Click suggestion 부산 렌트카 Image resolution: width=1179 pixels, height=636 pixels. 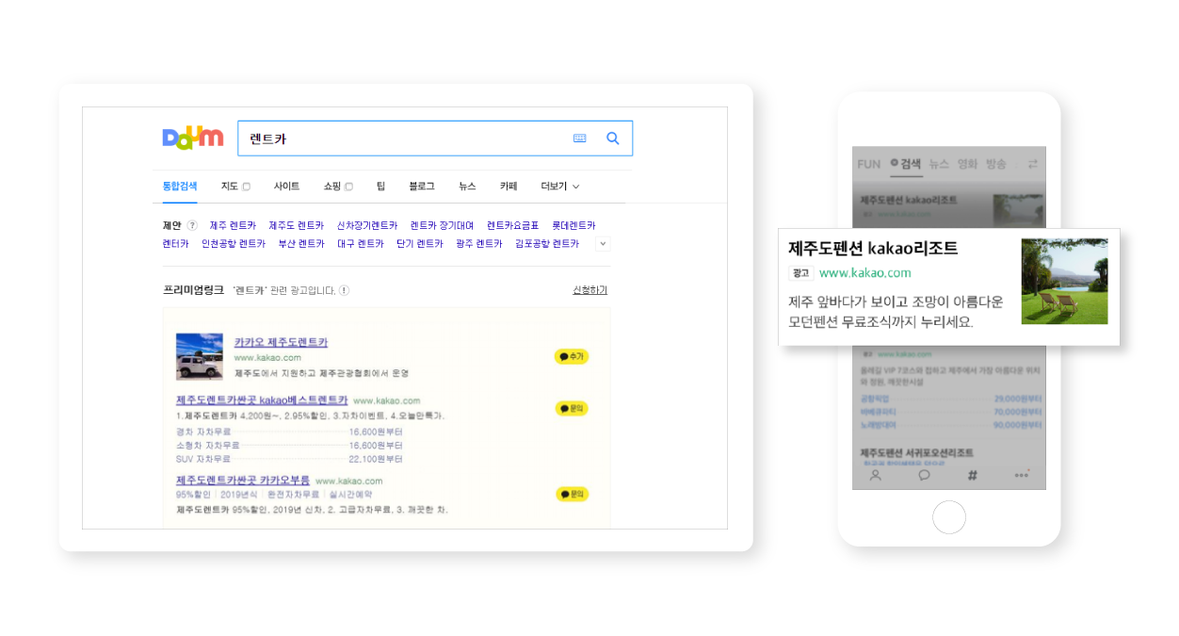pos(301,244)
